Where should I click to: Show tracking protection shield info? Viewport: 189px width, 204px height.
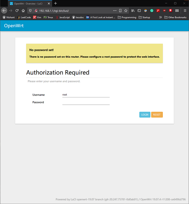click(x=30, y=11)
